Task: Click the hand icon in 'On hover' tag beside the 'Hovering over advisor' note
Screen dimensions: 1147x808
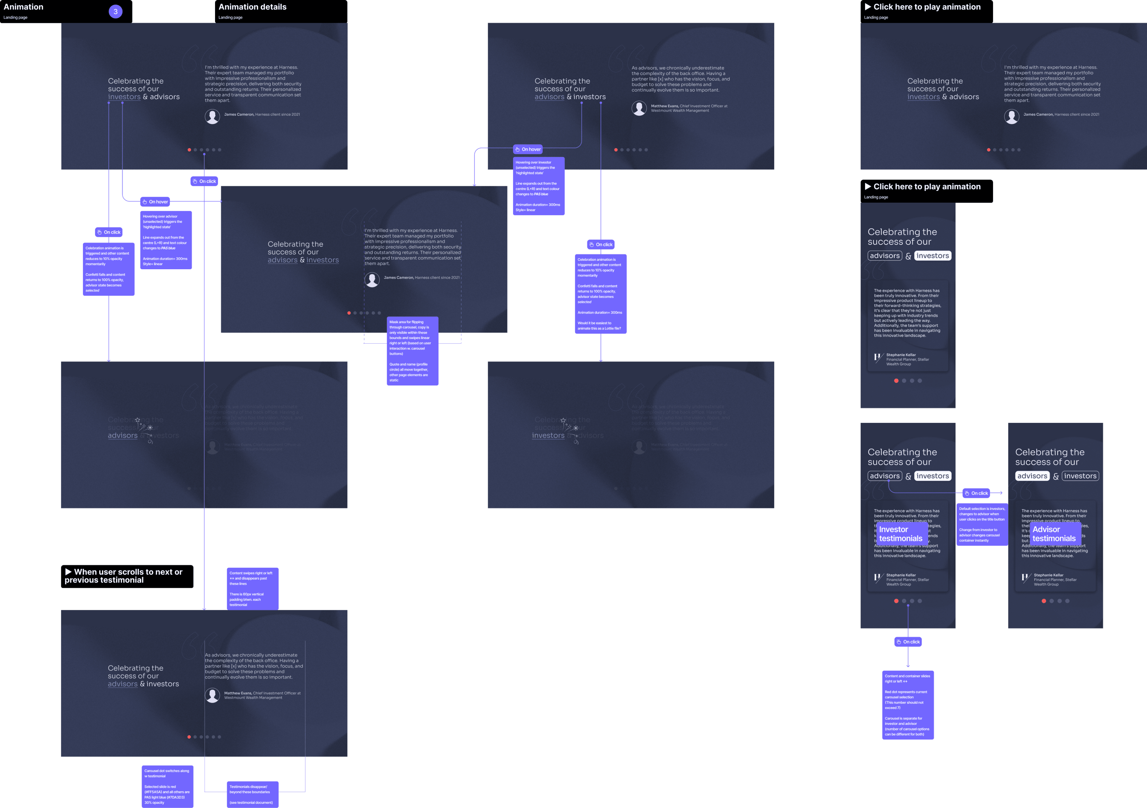Action: pos(145,202)
